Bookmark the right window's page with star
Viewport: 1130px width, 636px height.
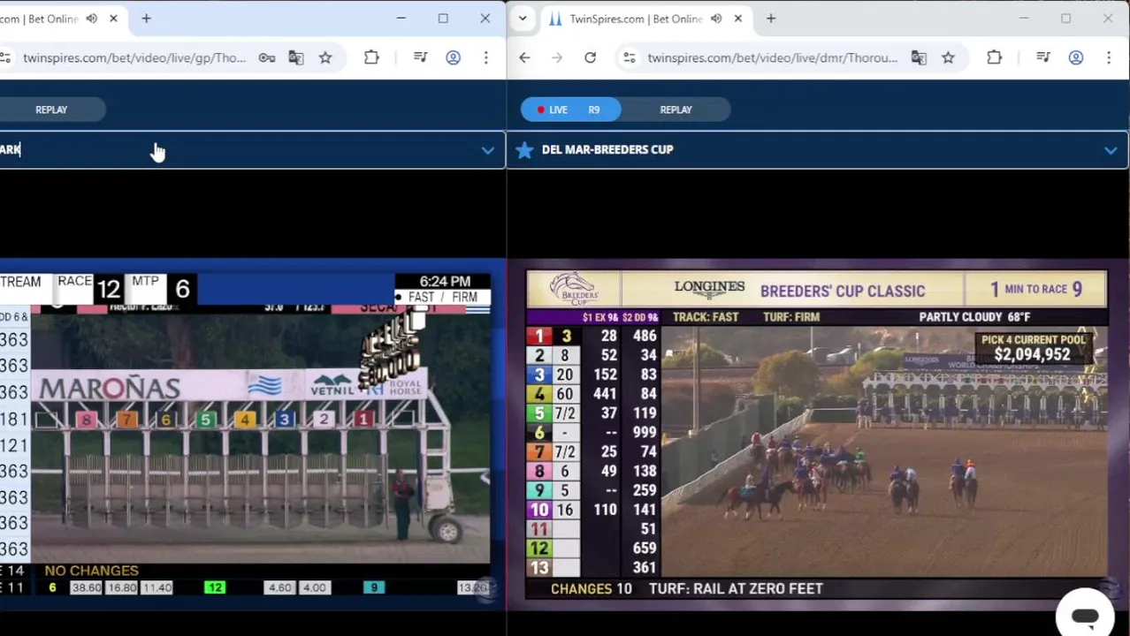pyautogui.click(x=948, y=58)
